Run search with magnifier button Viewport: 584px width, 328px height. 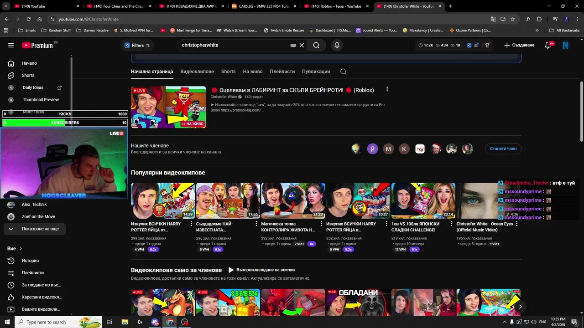[x=316, y=45]
